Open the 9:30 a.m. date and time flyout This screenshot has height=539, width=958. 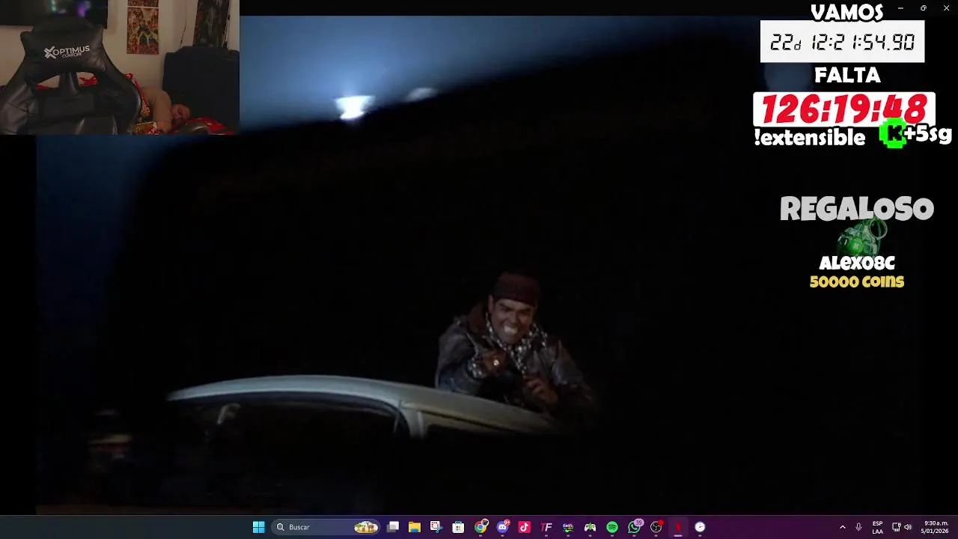coord(935,527)
